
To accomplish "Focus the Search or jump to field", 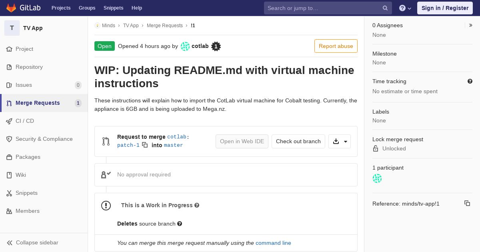I will (x=327, y=8).
